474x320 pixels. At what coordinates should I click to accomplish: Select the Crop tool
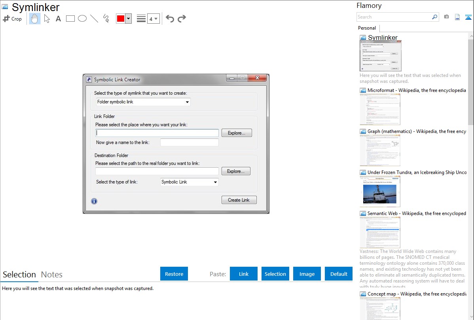click(12, 19)
